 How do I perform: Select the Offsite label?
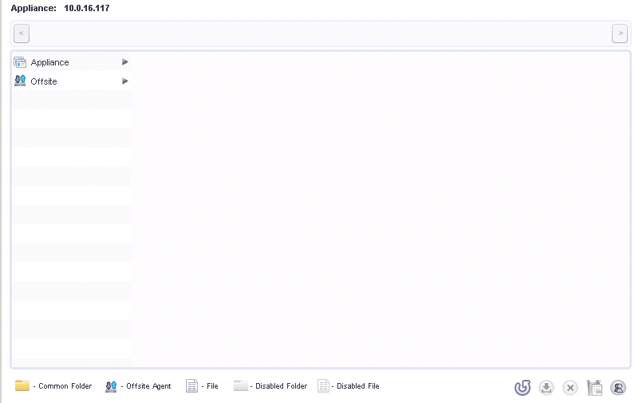(x=44, y=81)
